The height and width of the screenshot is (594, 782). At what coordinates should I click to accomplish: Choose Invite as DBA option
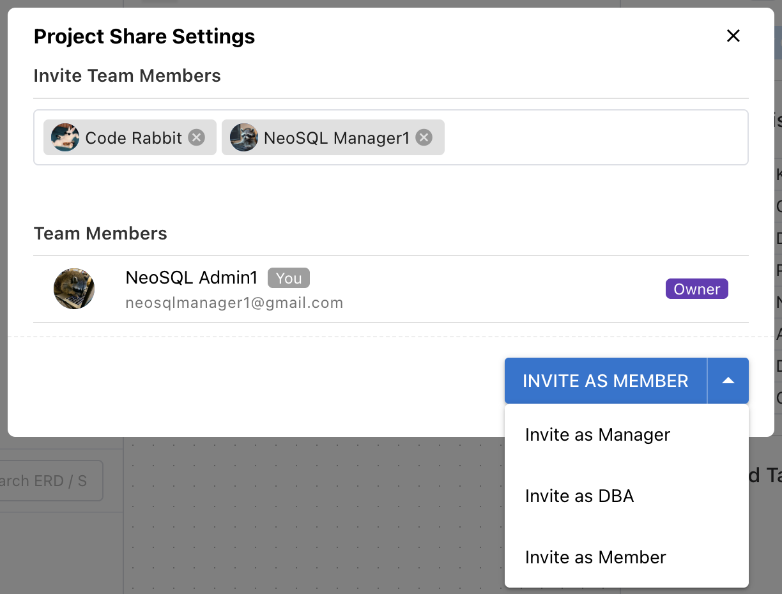point(626,496)
